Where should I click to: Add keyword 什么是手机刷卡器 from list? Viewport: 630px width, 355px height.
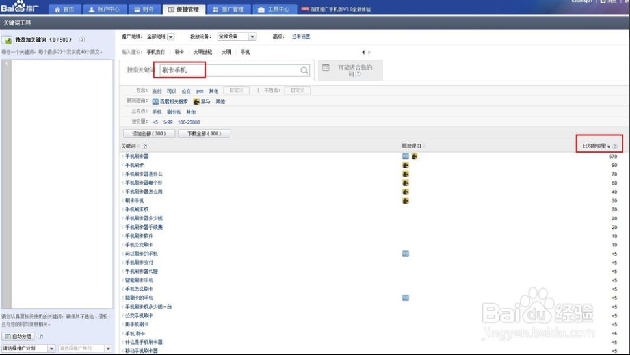[144, 342]
